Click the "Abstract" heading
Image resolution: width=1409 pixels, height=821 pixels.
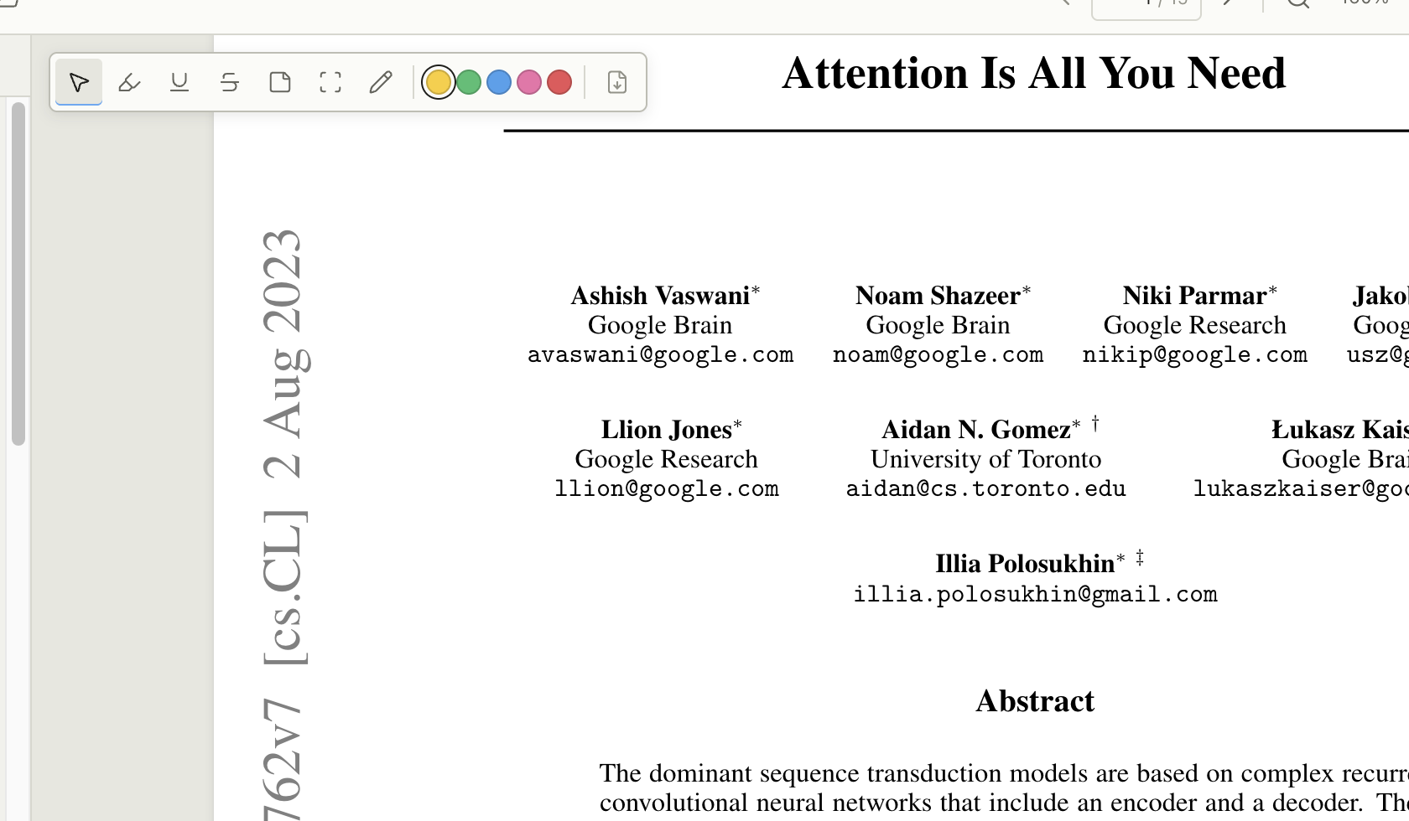click(x=1035, y=701)
